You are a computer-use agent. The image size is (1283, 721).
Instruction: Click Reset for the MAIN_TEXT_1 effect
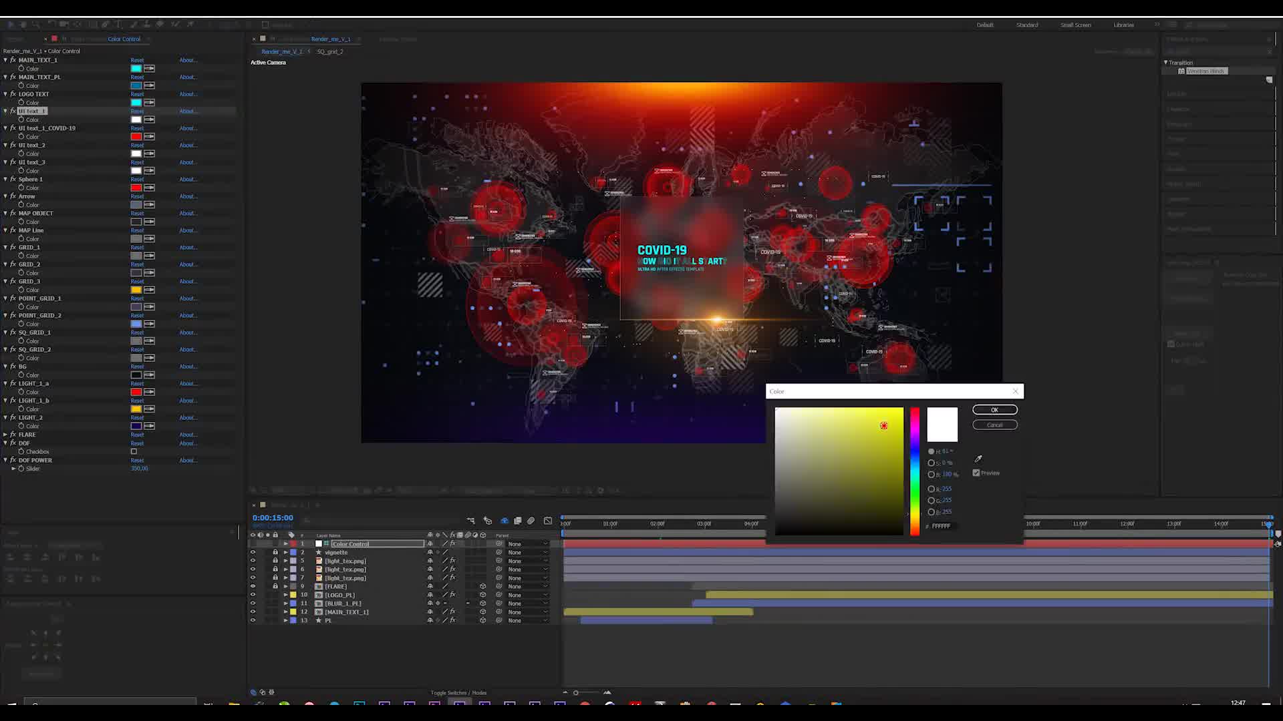point(137,60)
